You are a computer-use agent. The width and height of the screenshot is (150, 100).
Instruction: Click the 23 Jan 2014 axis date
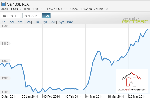30,96
